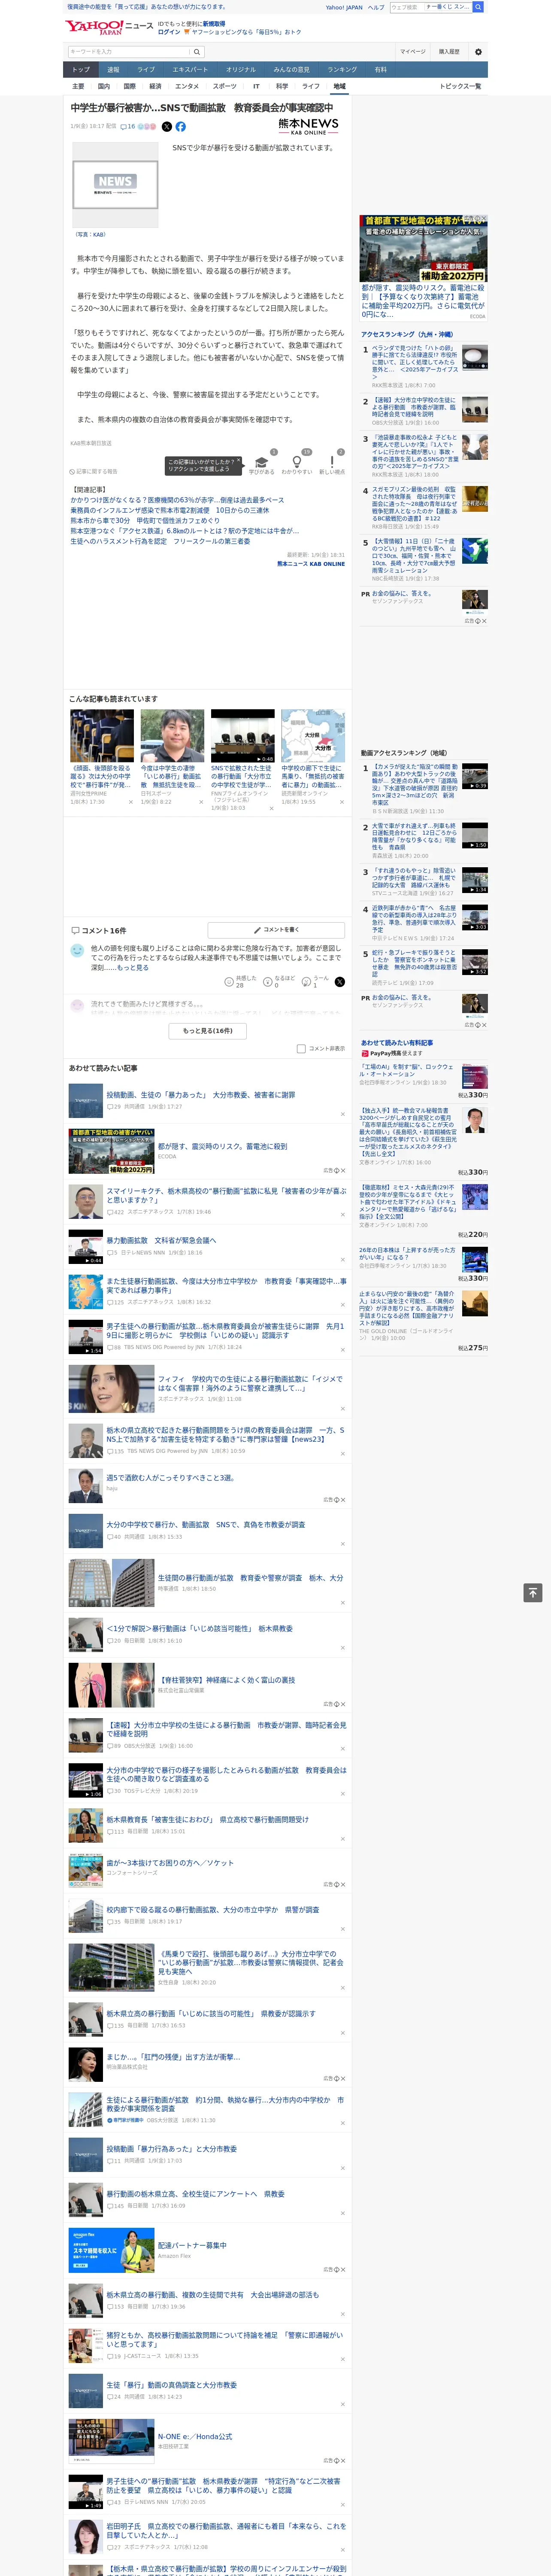This screenshot has width=551, height=2576.
Task: Click 記事に関する報告 report icon link
Action: [x=94, y=471]
